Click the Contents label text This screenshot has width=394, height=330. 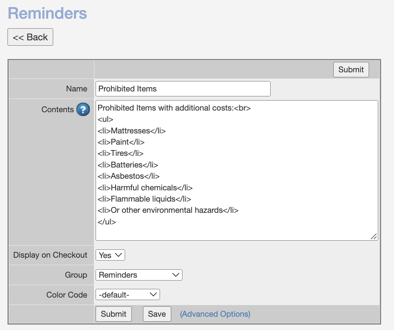pos(57,110)
